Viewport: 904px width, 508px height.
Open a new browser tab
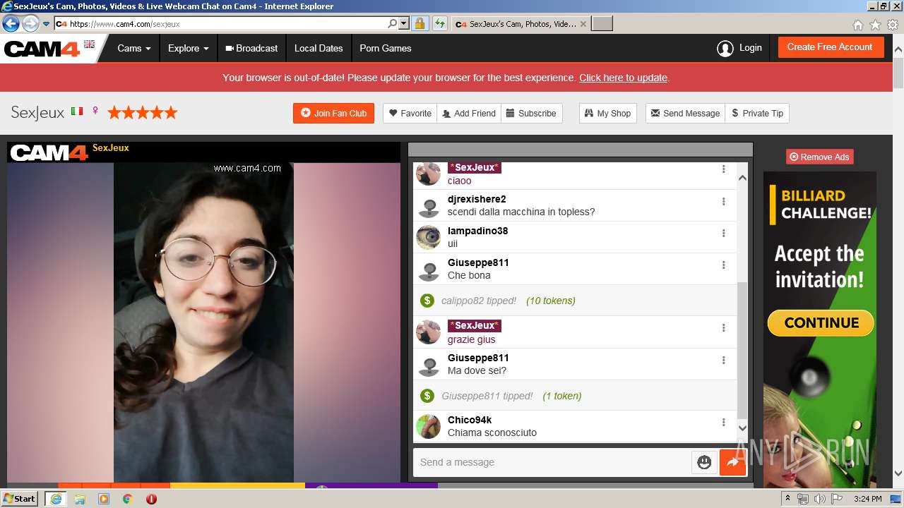coord(602,23)
